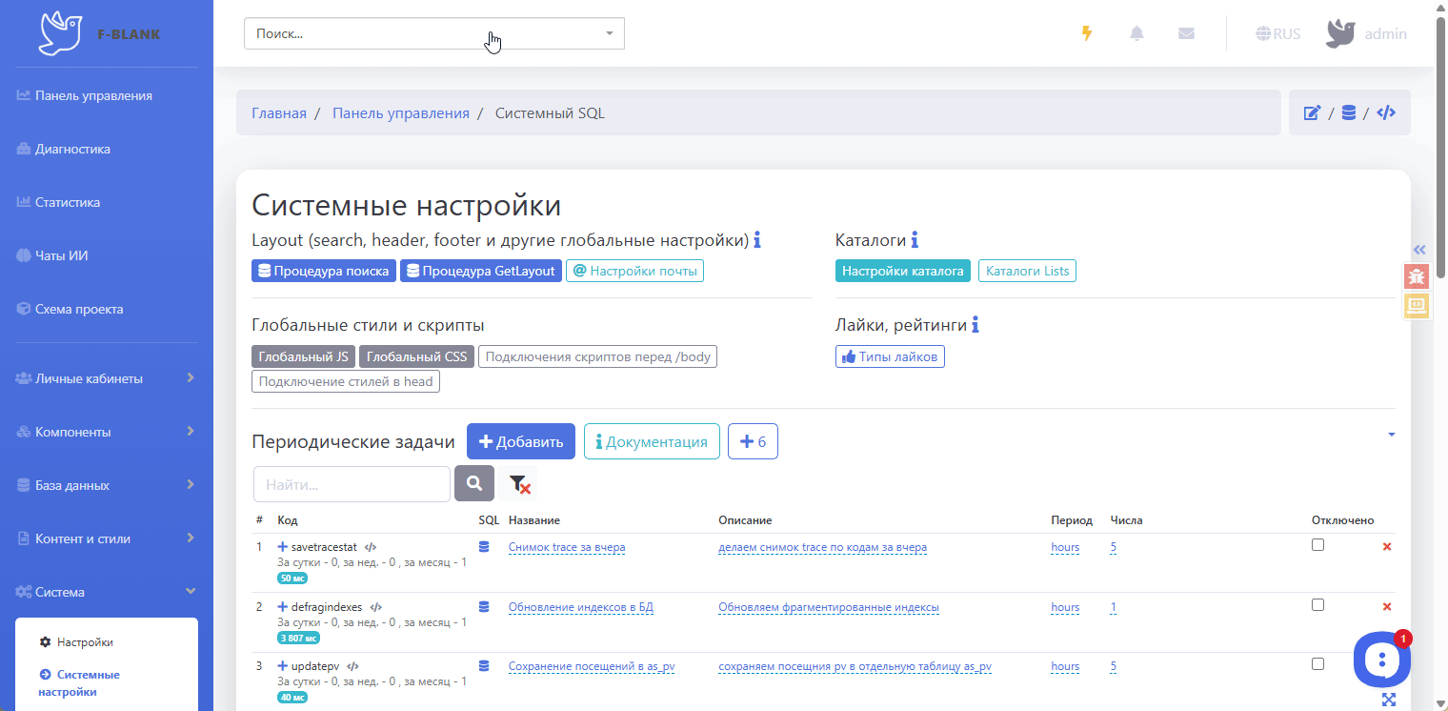Open the notifications bell icon
Image resolution: width=1448 pixels, height=711 pixels.
[x=1136, y=33]
